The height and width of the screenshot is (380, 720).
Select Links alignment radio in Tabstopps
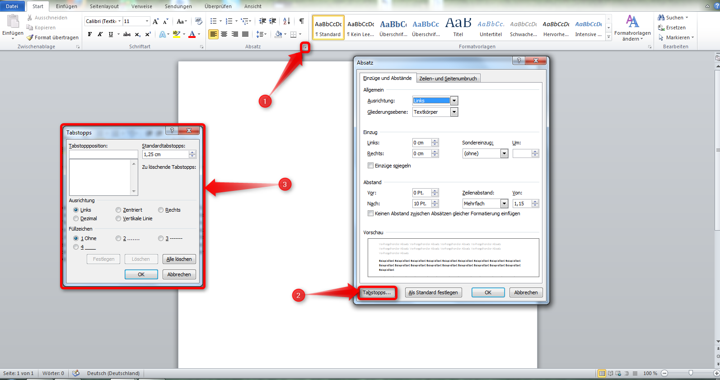76,210
